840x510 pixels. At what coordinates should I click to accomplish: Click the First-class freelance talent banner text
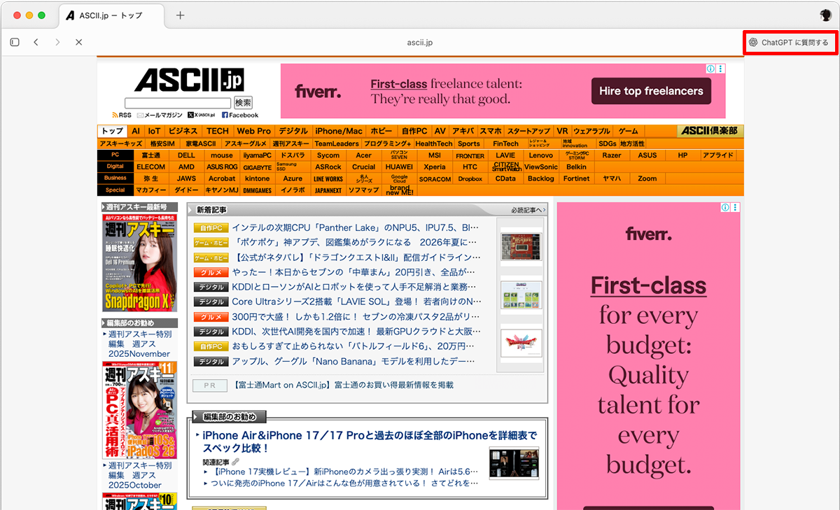pyautogui.click(x=447, y=92)
